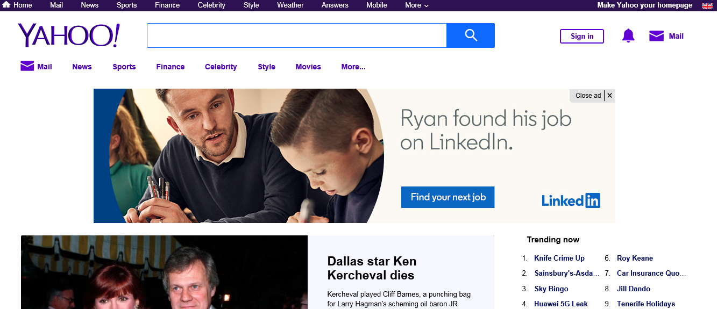Open Finance in top bar
The width and height of the screenshot is (717, 309).
click(167, 5)
